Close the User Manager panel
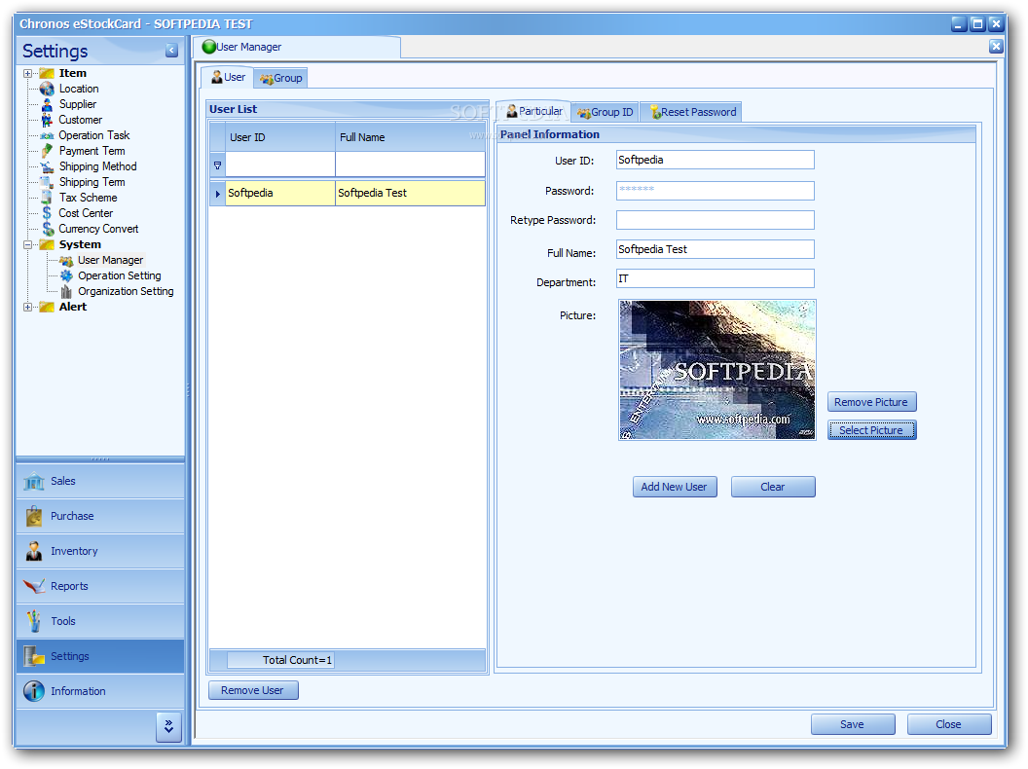Image resolution: width=1028 pixels, height=769 pixels. [995, 46]
